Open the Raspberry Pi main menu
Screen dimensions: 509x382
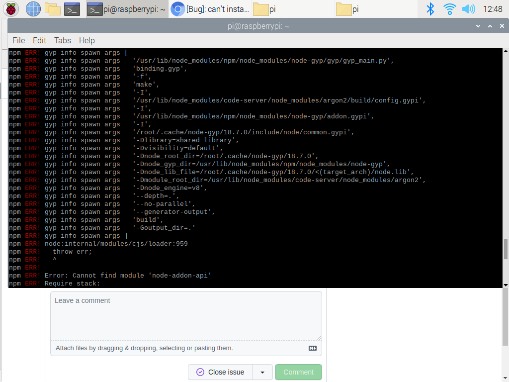(x=11, y=9)
